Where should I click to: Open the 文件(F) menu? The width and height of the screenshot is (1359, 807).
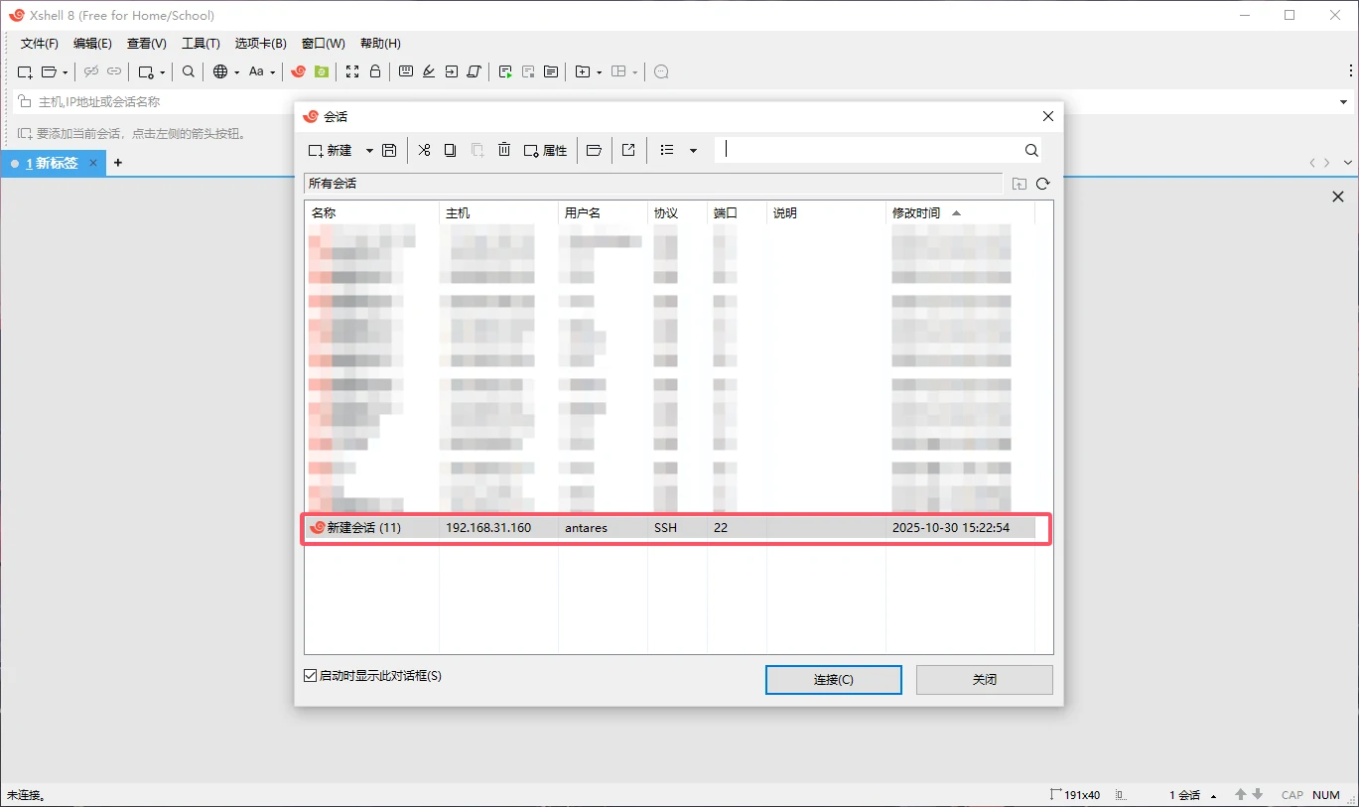pyautogui.click(x=39, y=44)
